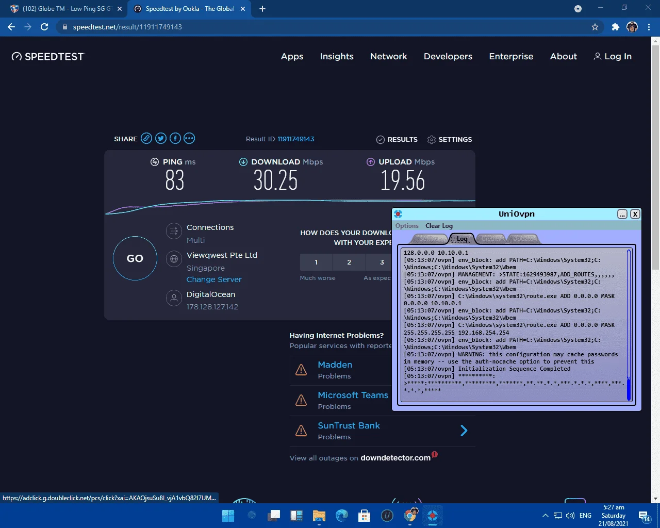Open Result ID 11911749143 link

coord(296,139)
